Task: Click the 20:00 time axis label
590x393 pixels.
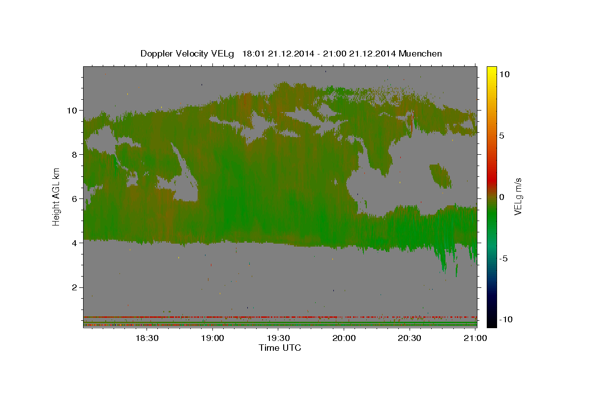Action: (344, 338)
